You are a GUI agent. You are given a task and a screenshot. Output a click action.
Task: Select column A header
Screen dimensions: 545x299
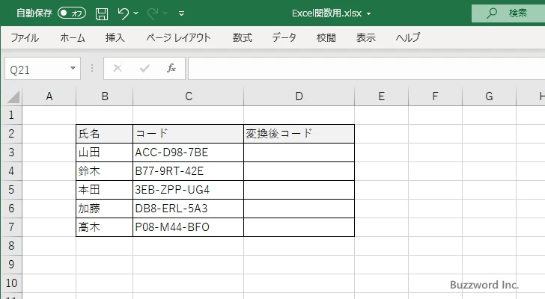49,96
